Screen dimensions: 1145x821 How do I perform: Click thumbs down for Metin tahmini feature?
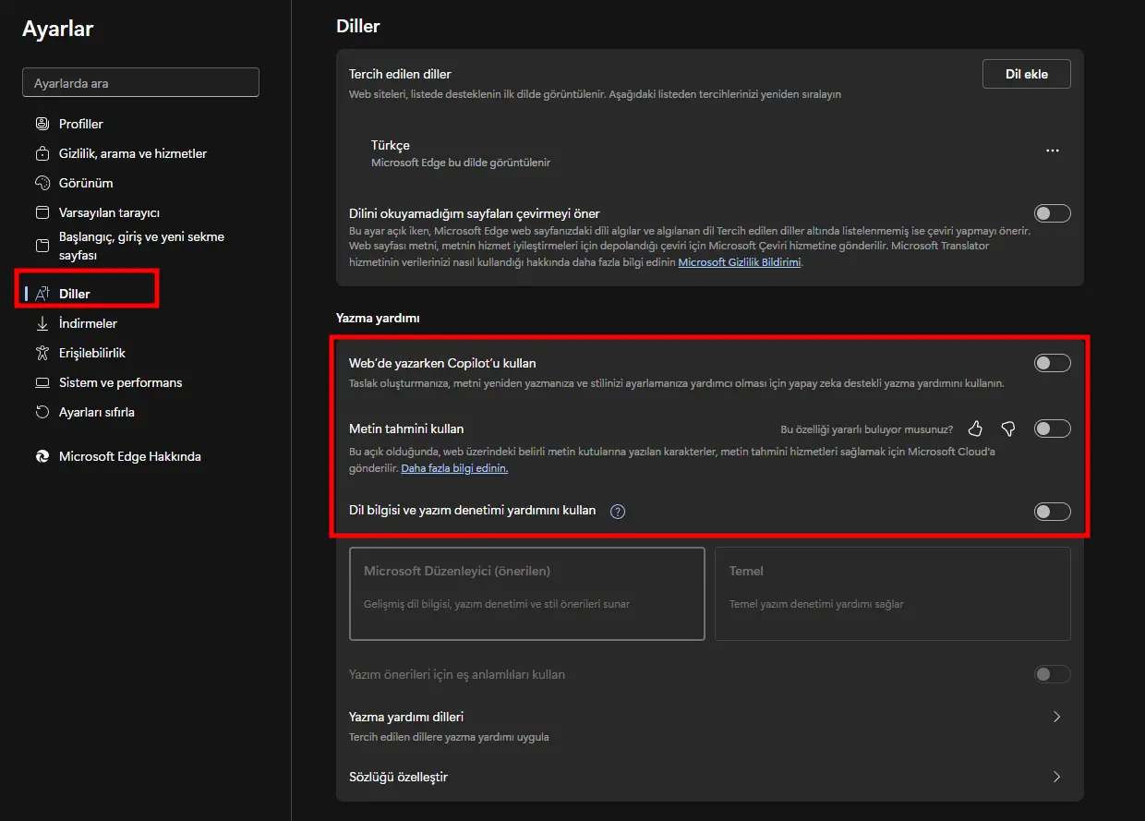[x=1008, y=429]
